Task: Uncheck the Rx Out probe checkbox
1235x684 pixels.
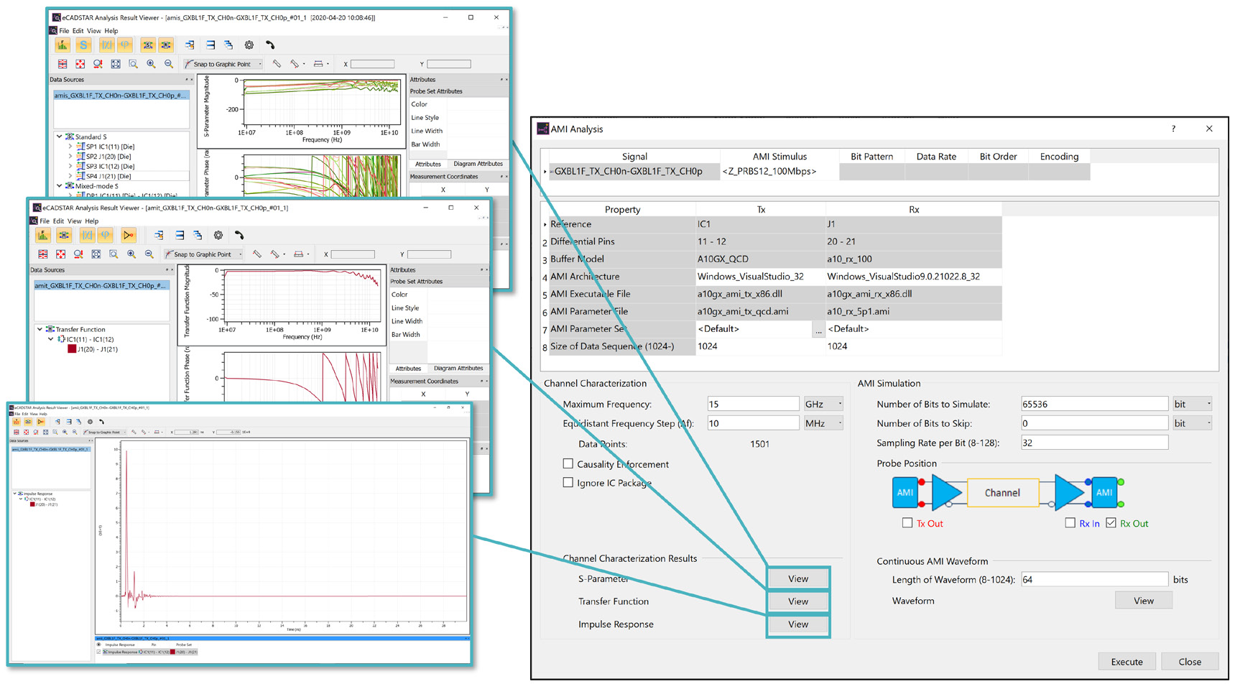Action: tap(1111, 523)
